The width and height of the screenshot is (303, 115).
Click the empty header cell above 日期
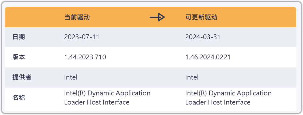pos(33,17)
